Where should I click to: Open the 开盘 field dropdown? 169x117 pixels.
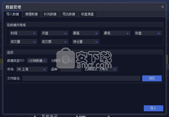tap(55, 33)
